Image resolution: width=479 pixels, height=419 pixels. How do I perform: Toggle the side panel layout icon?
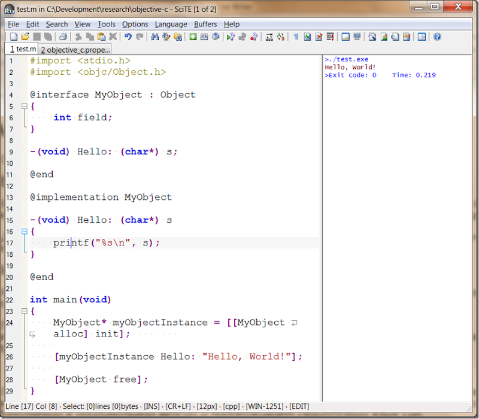(x=422, y=37)
